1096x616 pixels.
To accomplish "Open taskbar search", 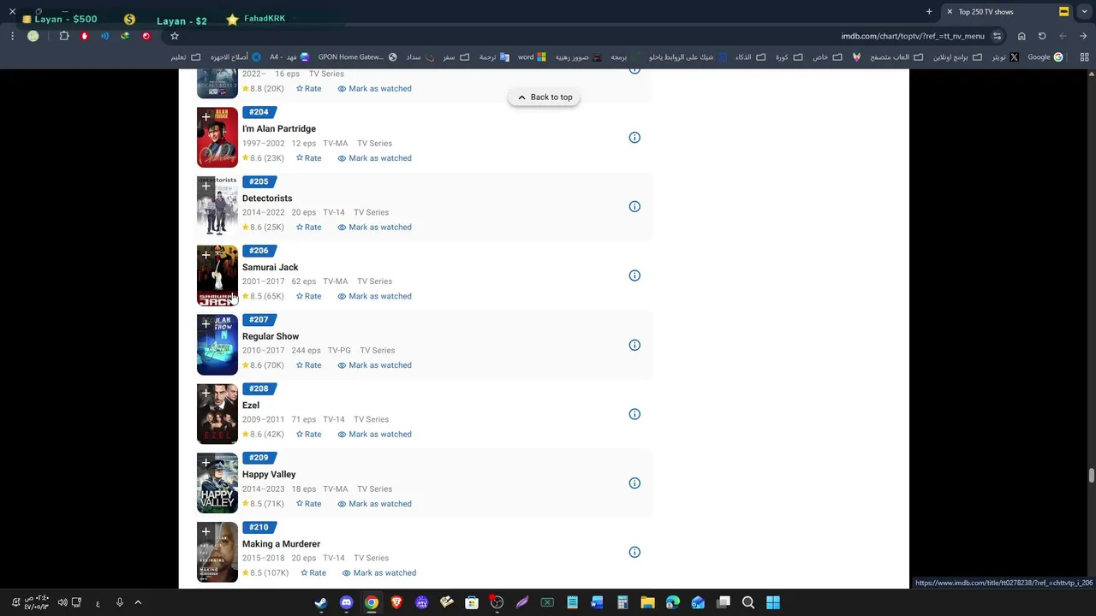I will pyautogui.click(x=748, y=602).
